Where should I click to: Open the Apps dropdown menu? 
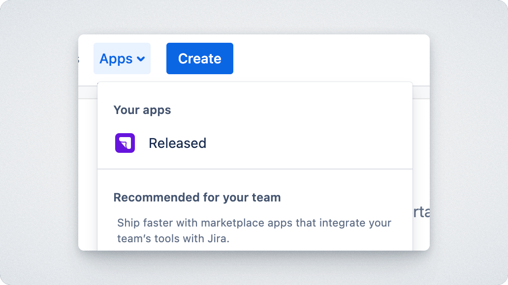click(122, 58)
